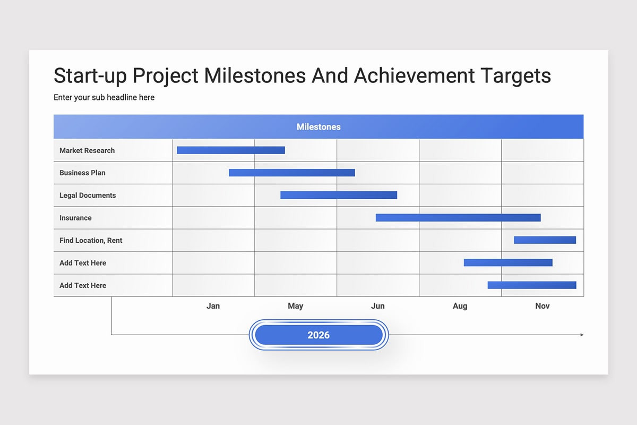637x425 pixels.
Task: Select the slide title about Start-up Project Milestones
Action: pos(302,76)
